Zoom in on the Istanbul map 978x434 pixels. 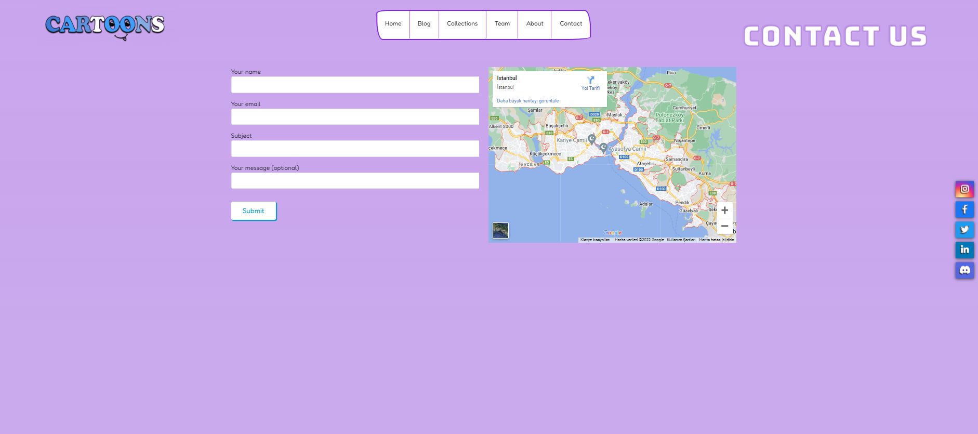coord(724,211)
